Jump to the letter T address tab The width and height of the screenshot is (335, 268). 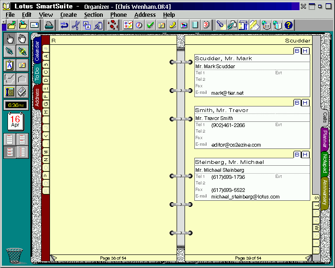tap(316, 206)
